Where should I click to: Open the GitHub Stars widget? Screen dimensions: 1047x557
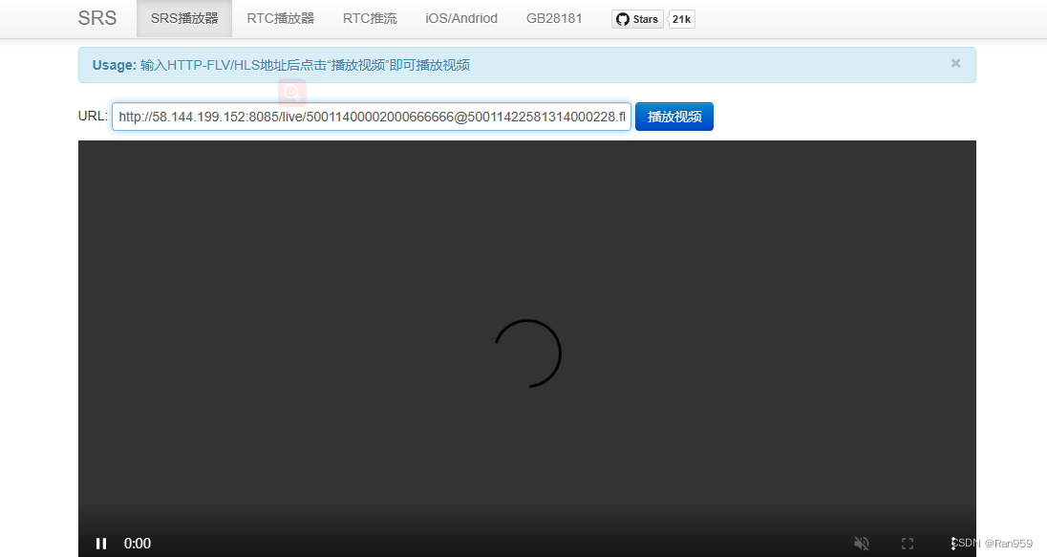pyautogui.click(x=636, y=18)
